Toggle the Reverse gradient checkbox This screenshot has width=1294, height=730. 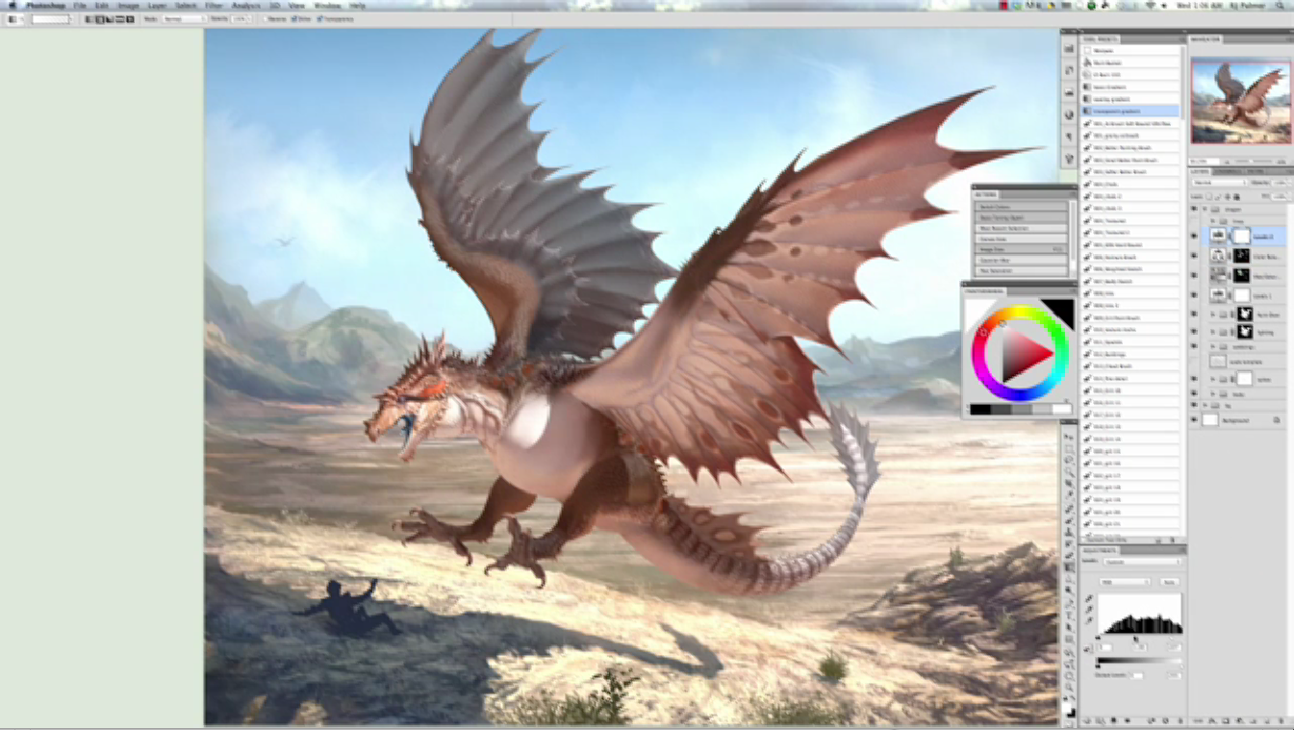267,19
